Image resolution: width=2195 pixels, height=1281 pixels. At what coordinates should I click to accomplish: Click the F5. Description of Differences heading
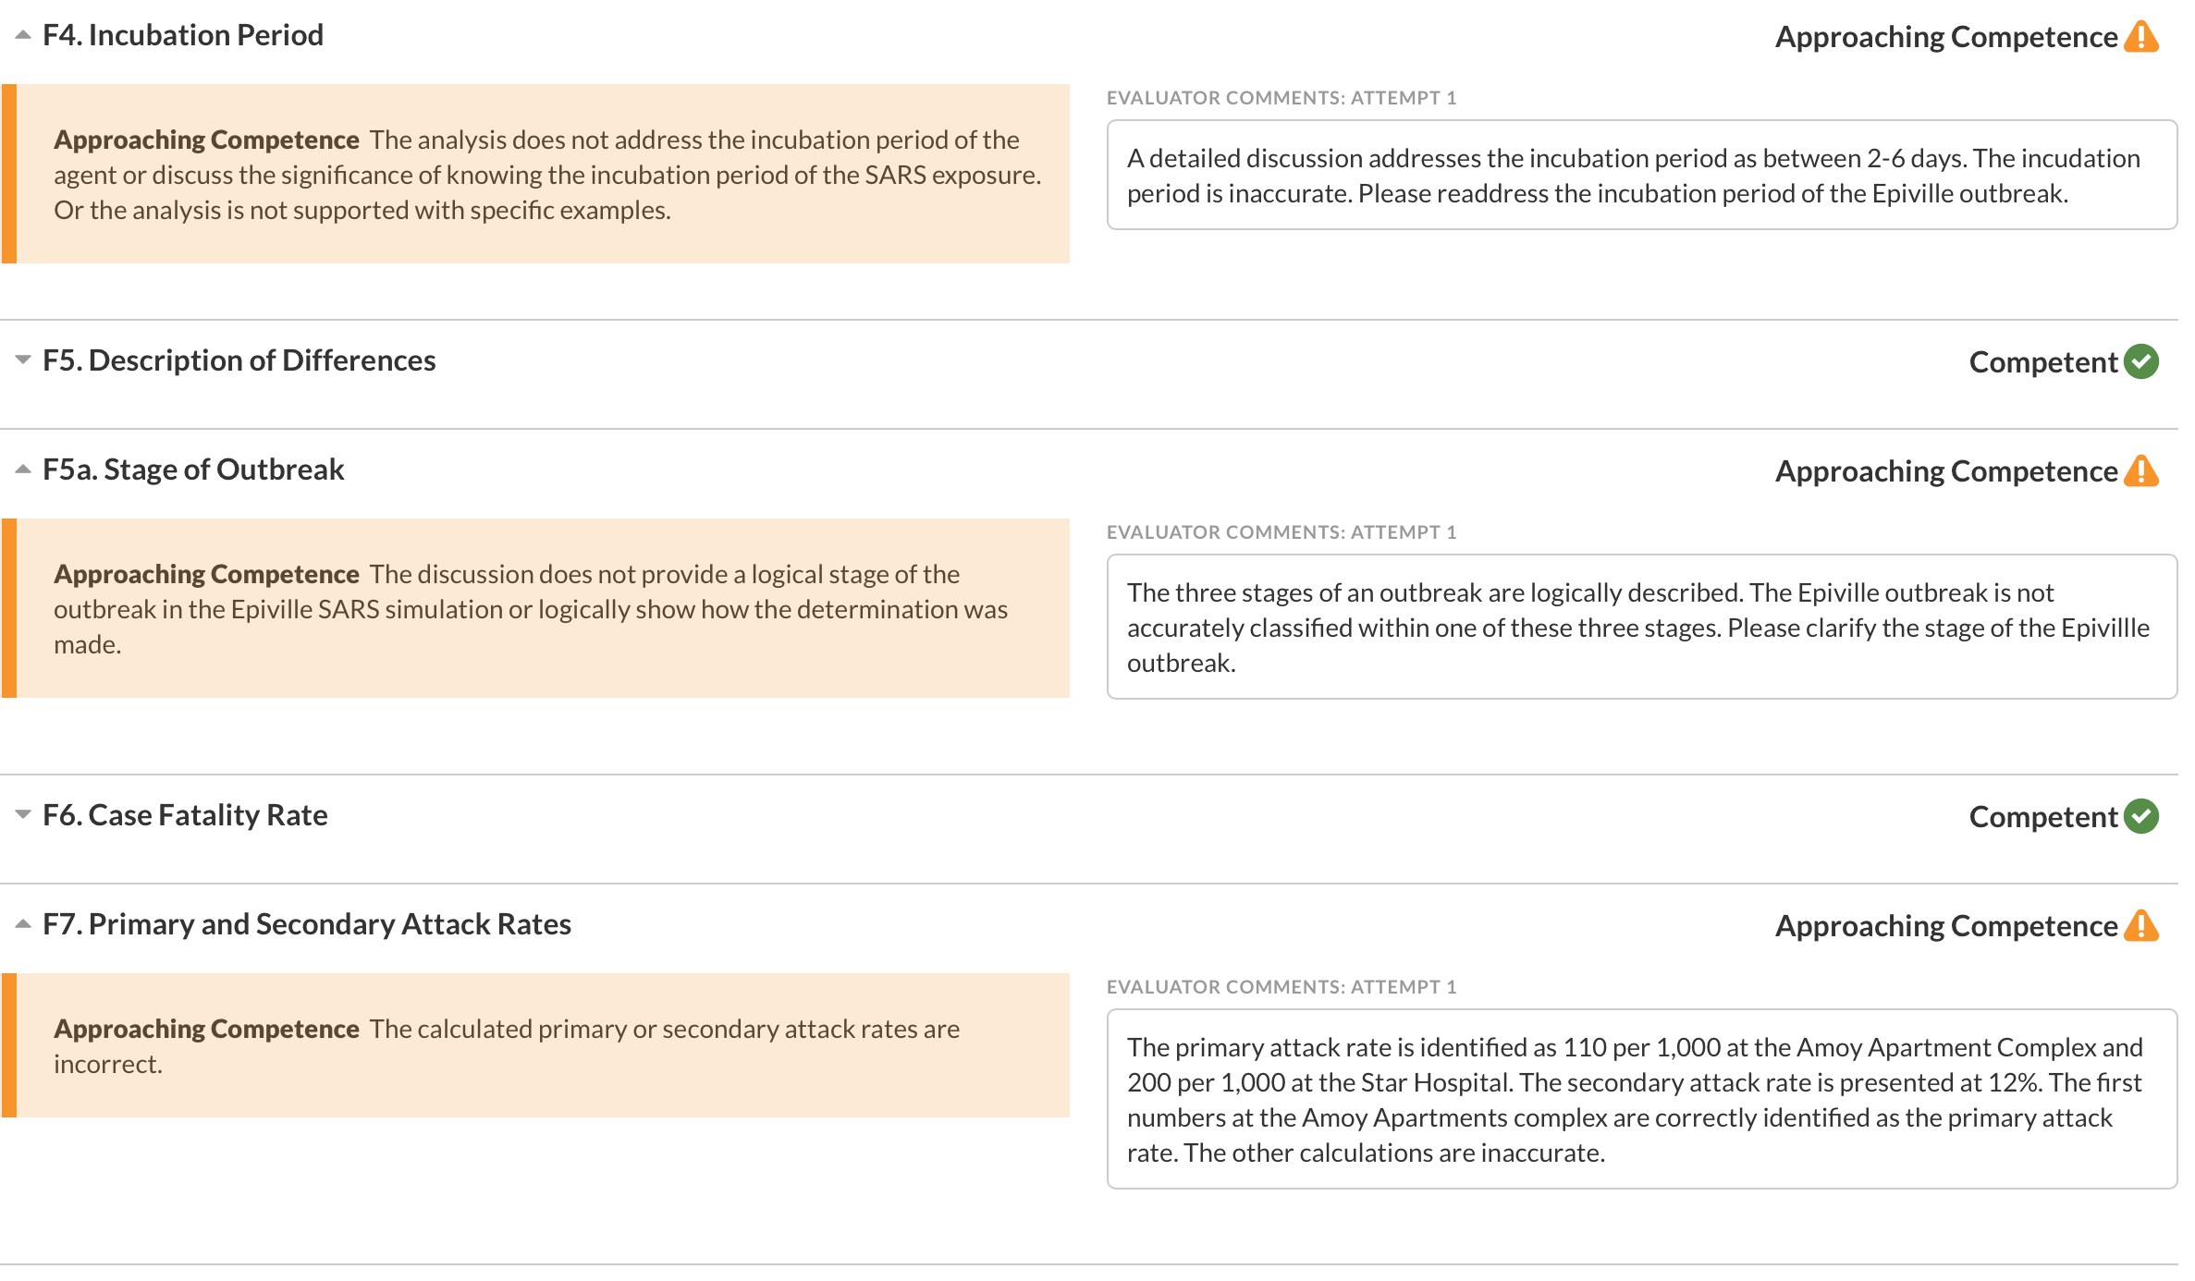(239, 360)
